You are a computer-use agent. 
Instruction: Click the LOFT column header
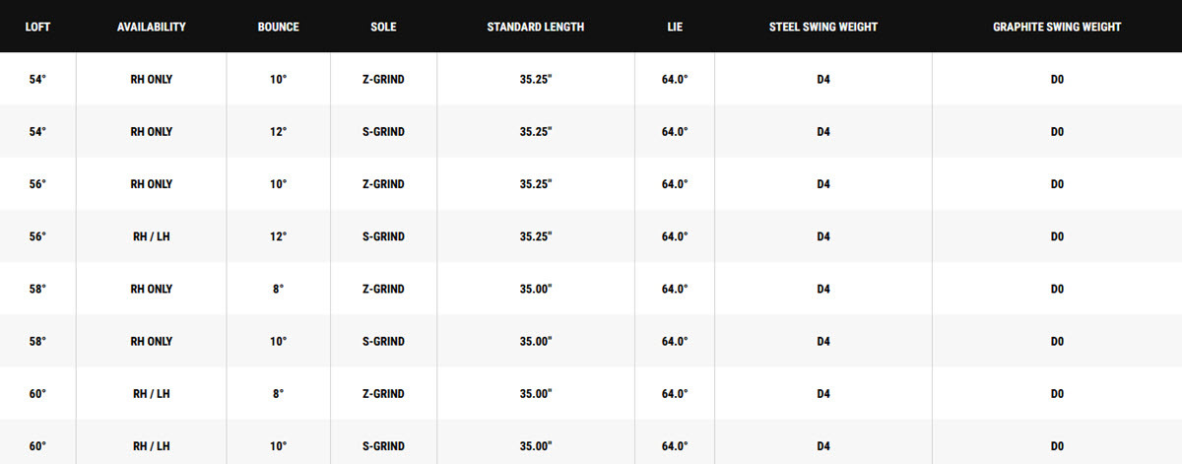(x=37, y=27)
